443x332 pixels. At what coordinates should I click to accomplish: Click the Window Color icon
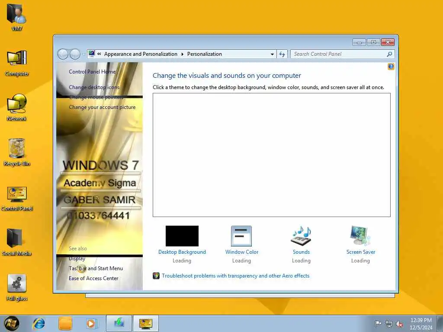pyautogui.click(x=241, y=236)
